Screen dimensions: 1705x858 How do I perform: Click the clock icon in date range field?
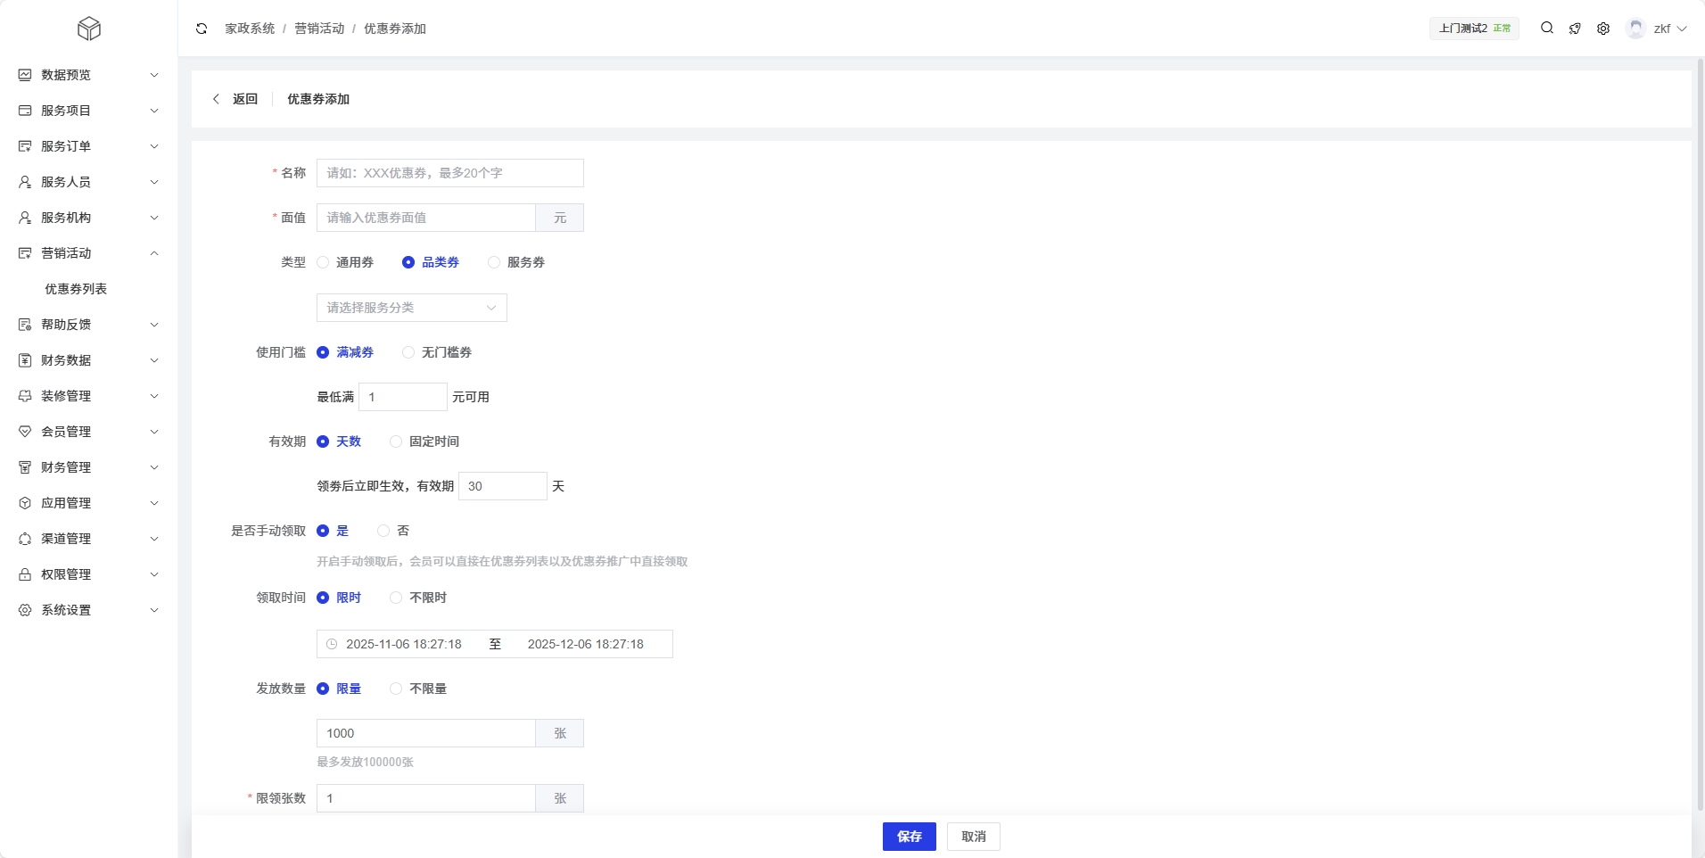(x=332, y=644)
